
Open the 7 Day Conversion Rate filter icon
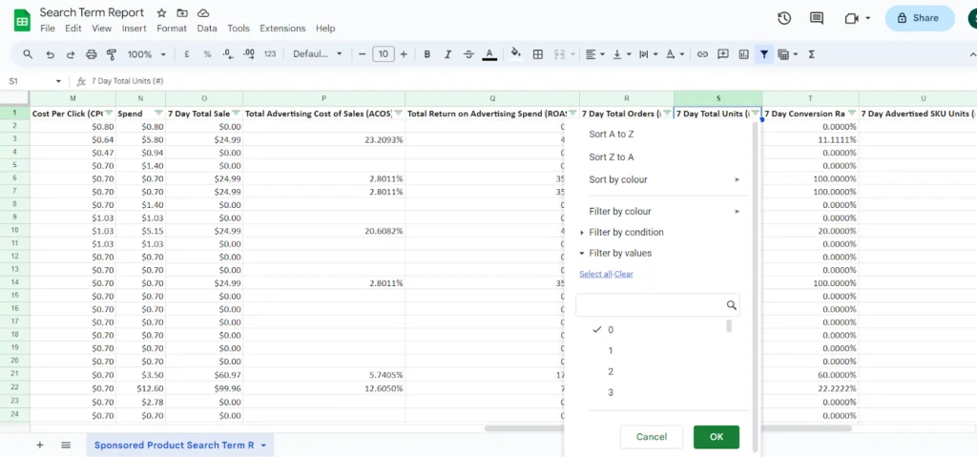(852, 114)
